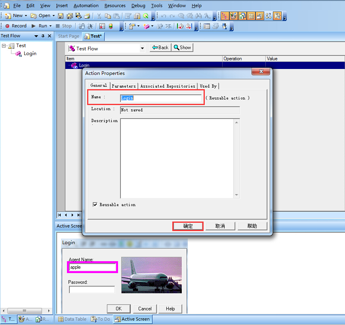This screenshot has width=345, height=325.
Task: Click the Print icon in toolbar
Action: [87, 16]
